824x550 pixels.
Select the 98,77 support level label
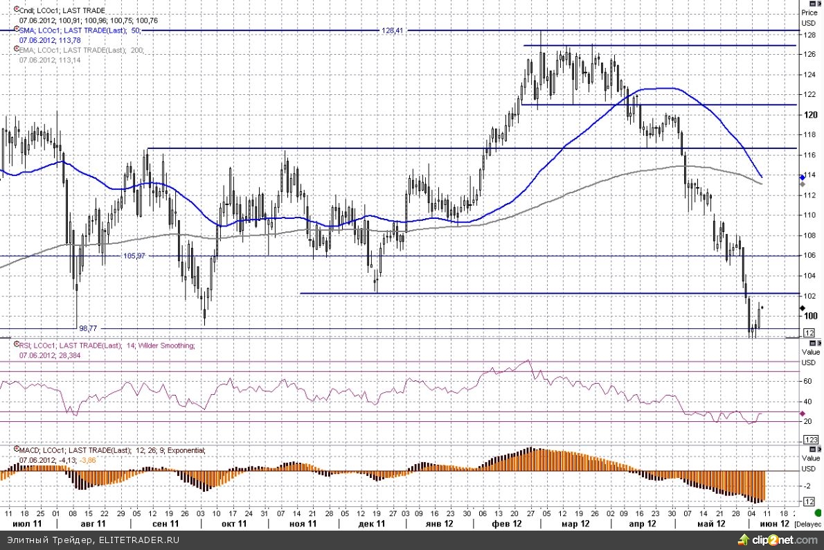(x=87, y=328)
